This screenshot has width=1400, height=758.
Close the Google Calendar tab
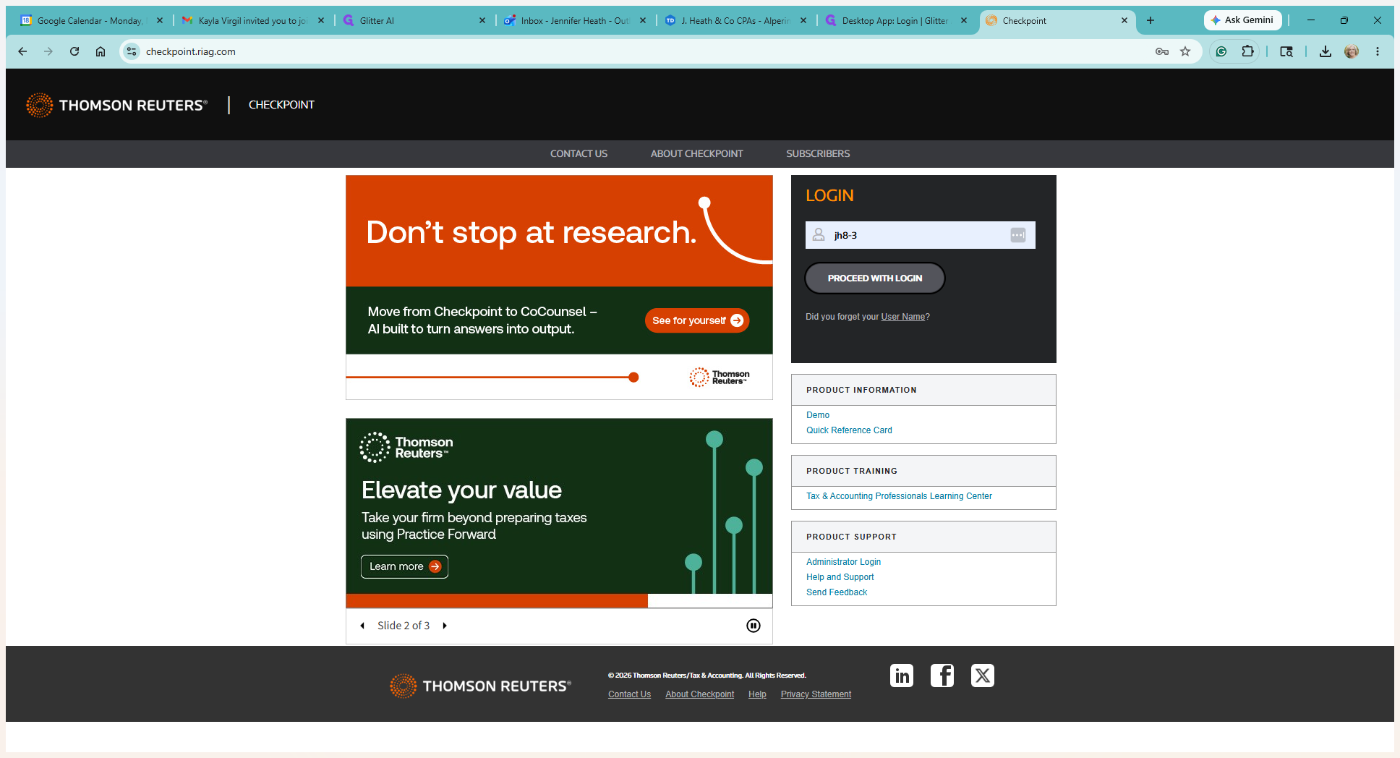(x=160, y=20)
